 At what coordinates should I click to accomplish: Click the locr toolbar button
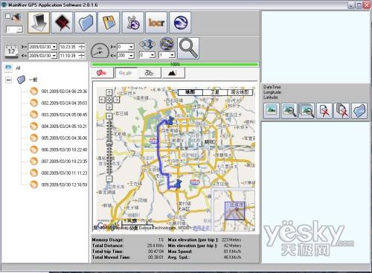pos(156,22)
